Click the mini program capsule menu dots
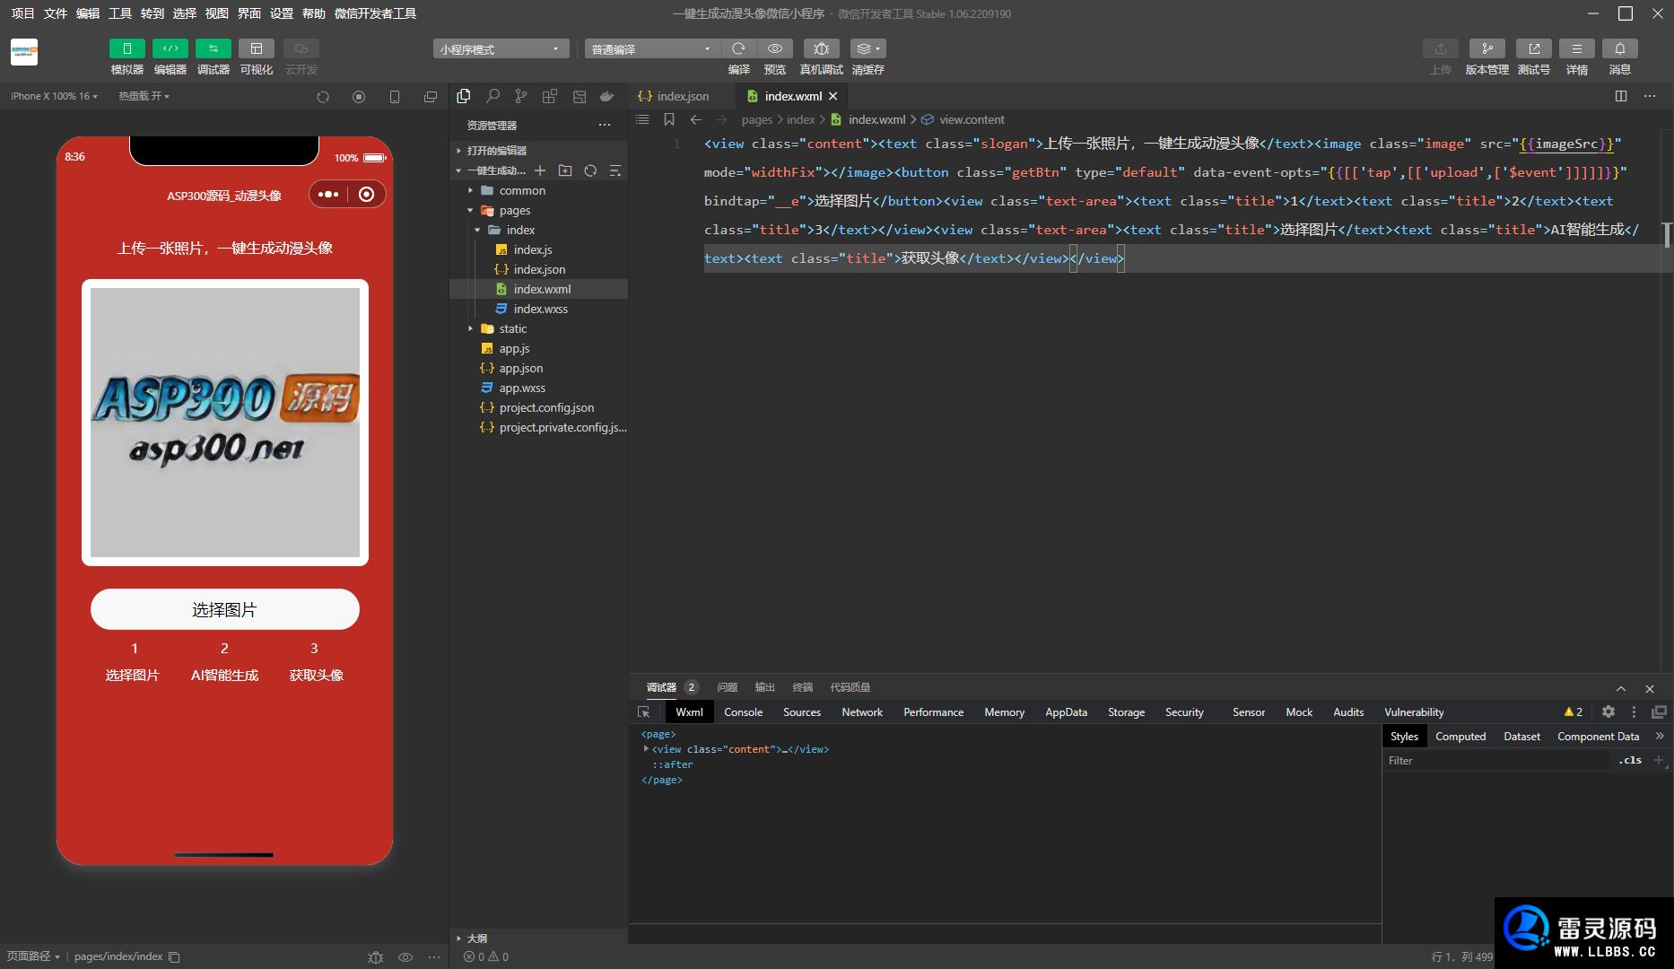 pyautogui.click(x=328, y=195)
